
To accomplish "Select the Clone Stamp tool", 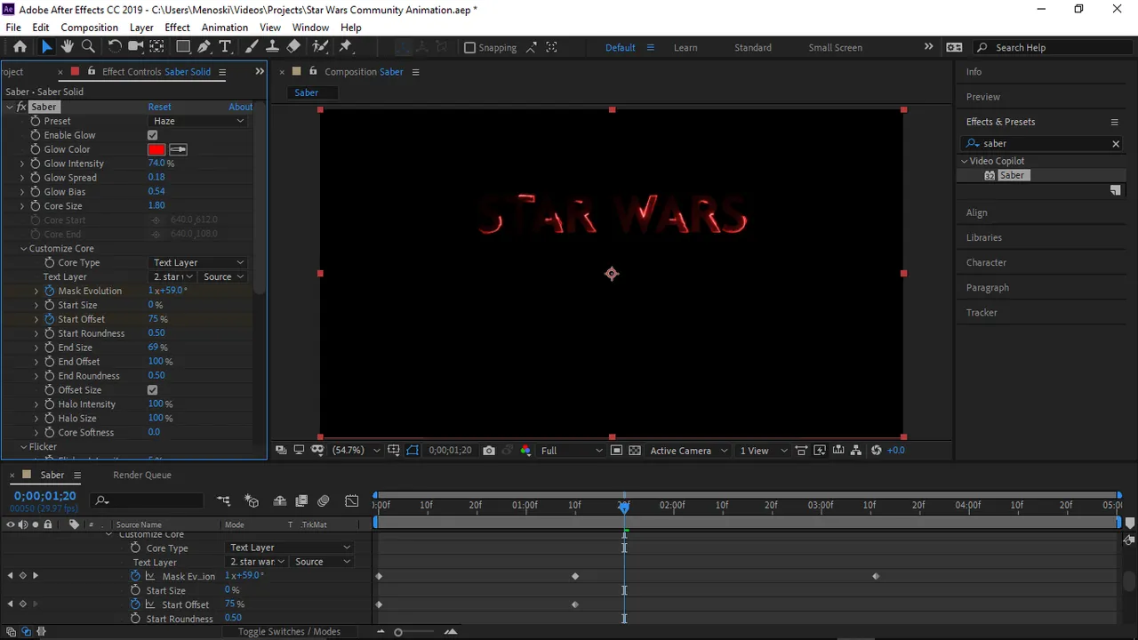I will click(x=272, y=47).
